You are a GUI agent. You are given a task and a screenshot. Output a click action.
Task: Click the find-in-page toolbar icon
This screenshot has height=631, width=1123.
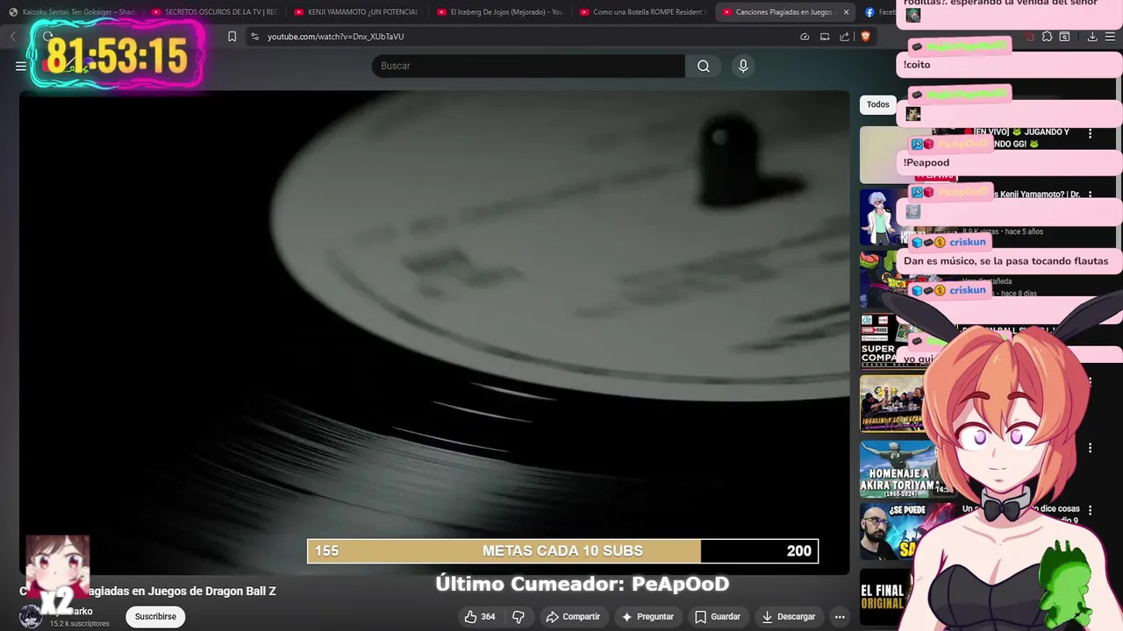[1064, 36]
